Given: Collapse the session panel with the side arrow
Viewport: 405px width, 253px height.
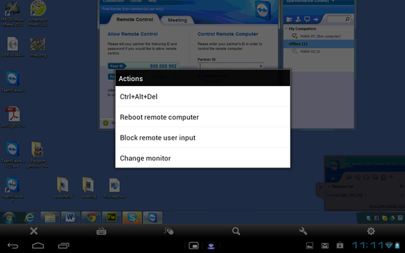Looking at the screenshot, I should [320, 187].
